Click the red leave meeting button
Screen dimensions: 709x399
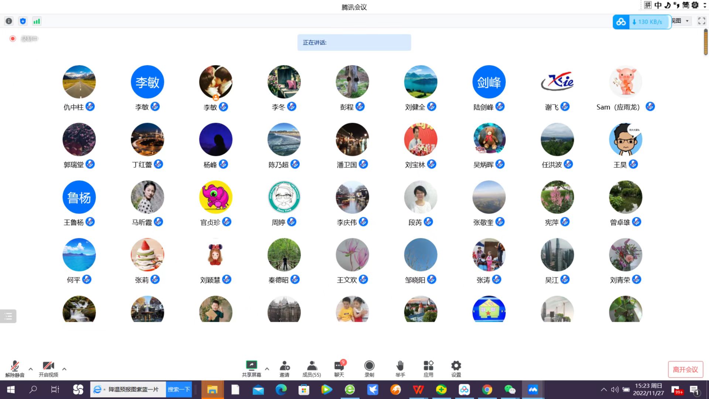[x=685, y=369]
